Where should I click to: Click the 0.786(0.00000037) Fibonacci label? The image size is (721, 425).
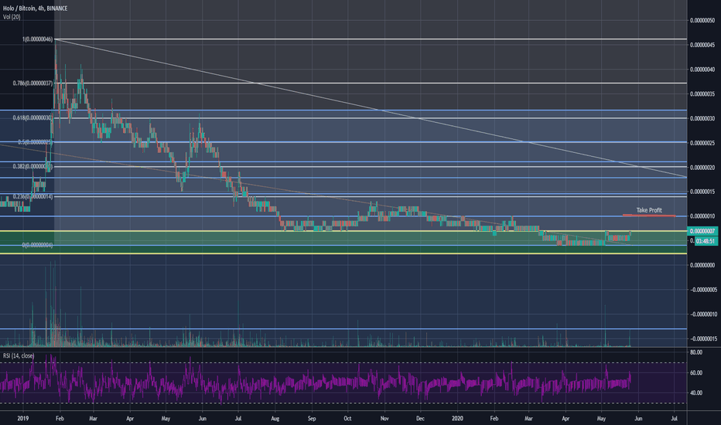tap(32, 83)
